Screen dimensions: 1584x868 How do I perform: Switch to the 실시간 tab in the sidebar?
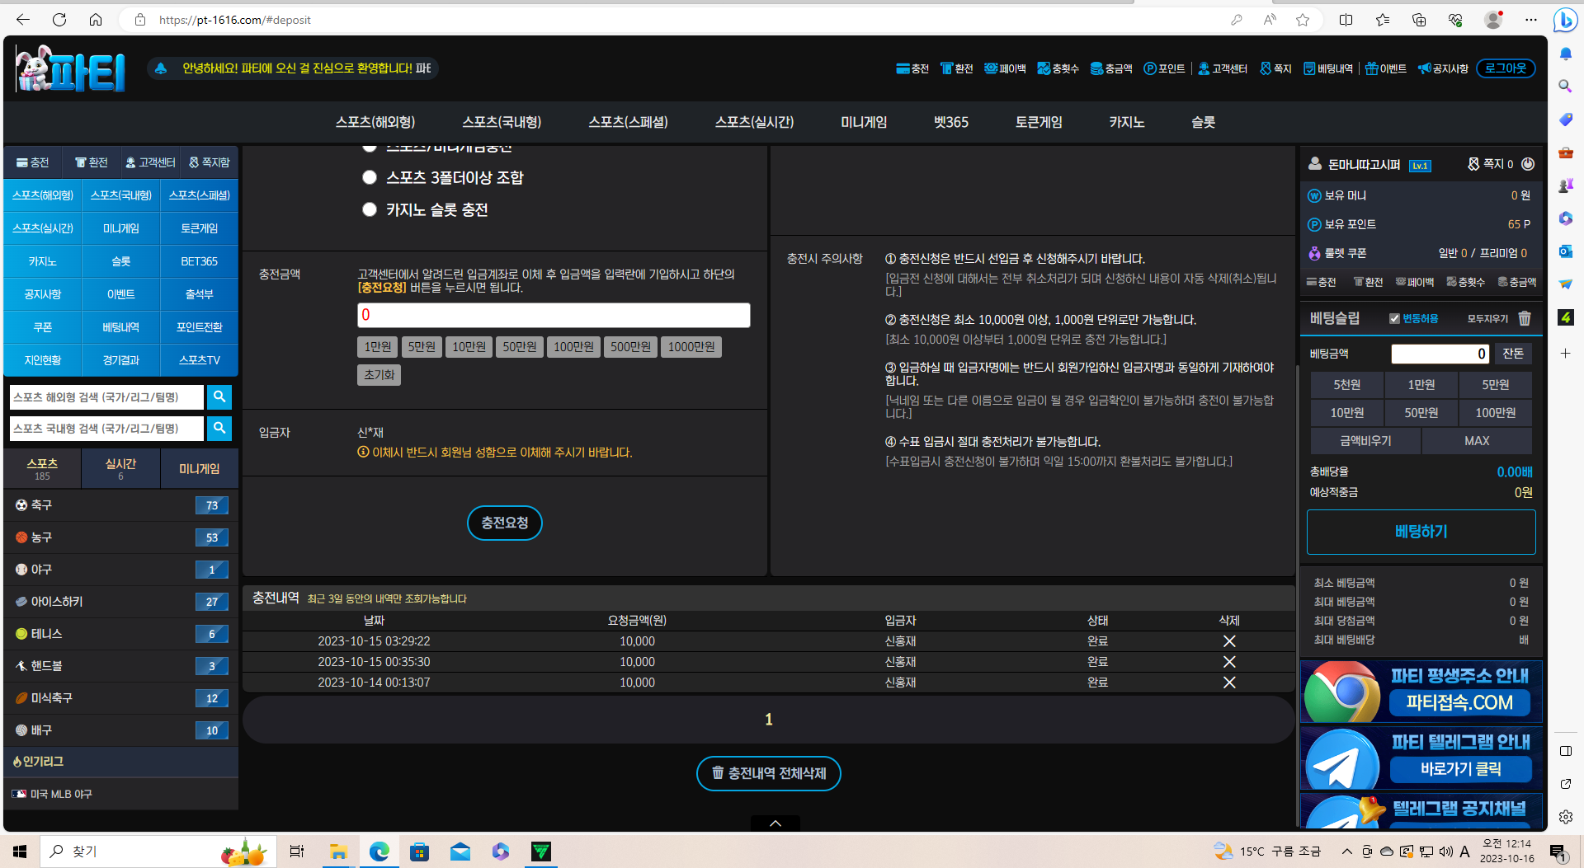[120, 468]
